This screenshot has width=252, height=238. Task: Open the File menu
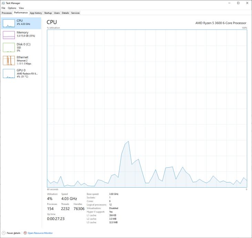point(3,8)
